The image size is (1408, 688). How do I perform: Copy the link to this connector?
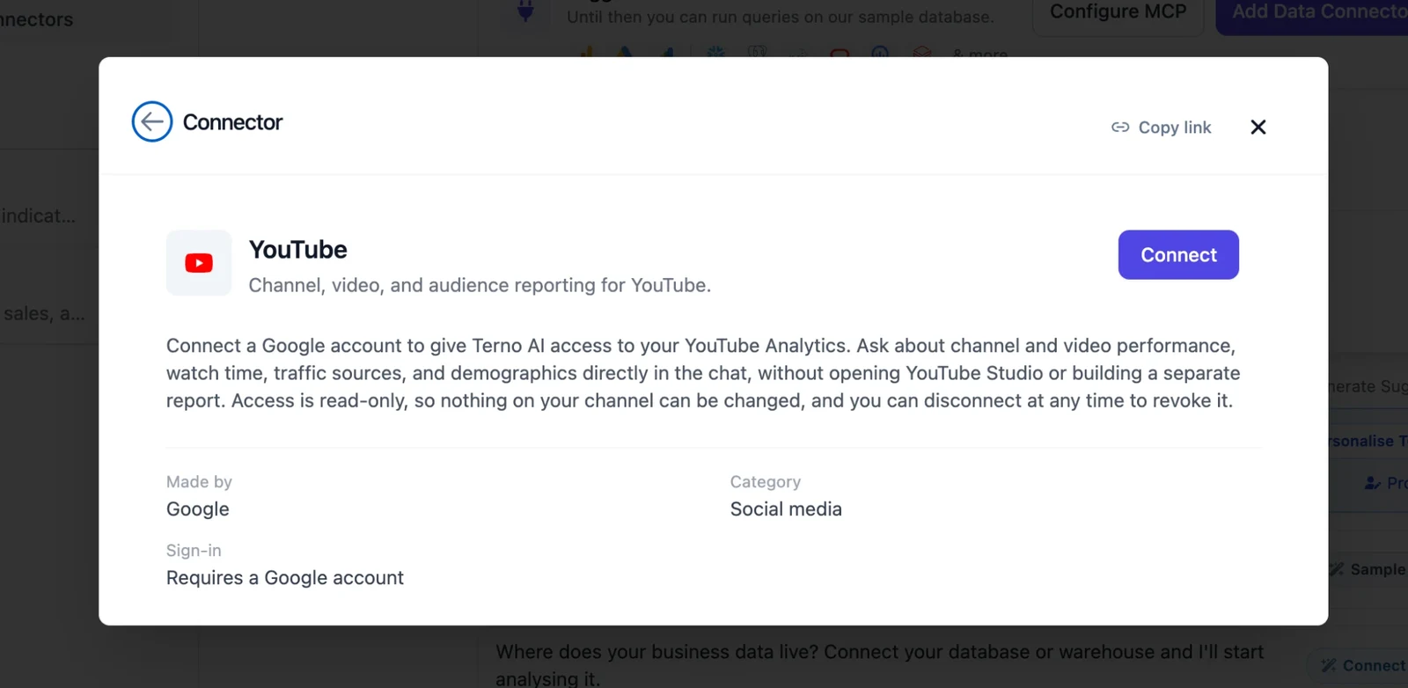(x=1162, y=128)
